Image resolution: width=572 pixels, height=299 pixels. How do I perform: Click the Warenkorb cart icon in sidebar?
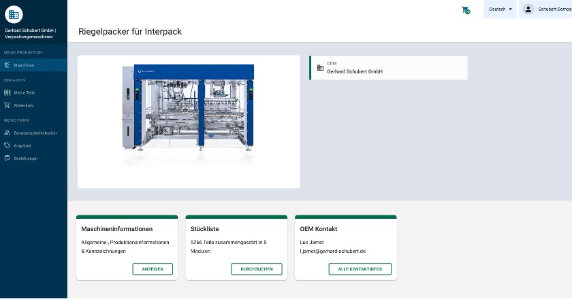tap(7, 105)
